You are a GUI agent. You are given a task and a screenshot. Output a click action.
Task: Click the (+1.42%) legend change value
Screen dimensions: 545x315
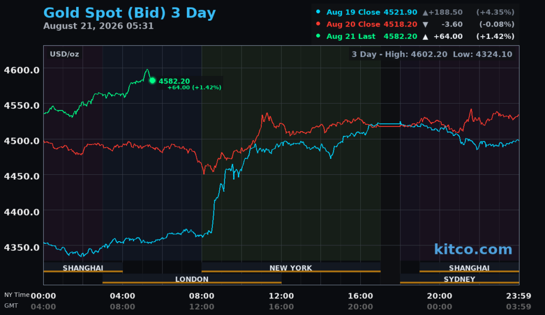(x=496, y=37)
